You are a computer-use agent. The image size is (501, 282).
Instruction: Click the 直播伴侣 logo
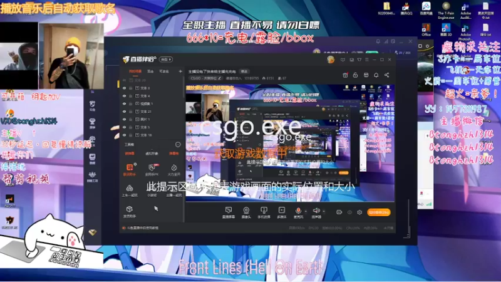[140, 59]
